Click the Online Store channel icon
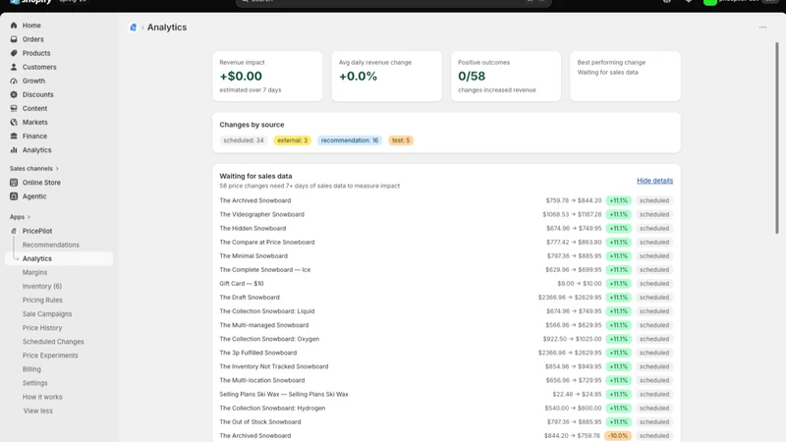 [x=14, y=183]
